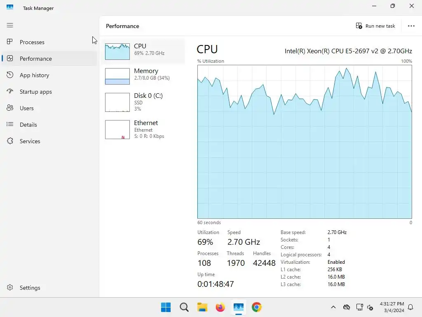Click the muted volume tray icon
The width and height of the screenshot is (422, 317).
pos(370,307)
